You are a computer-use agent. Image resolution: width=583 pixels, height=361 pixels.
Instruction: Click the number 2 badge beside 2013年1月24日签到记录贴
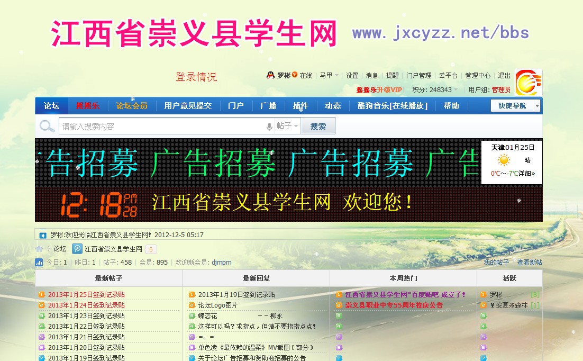[42, 305]
